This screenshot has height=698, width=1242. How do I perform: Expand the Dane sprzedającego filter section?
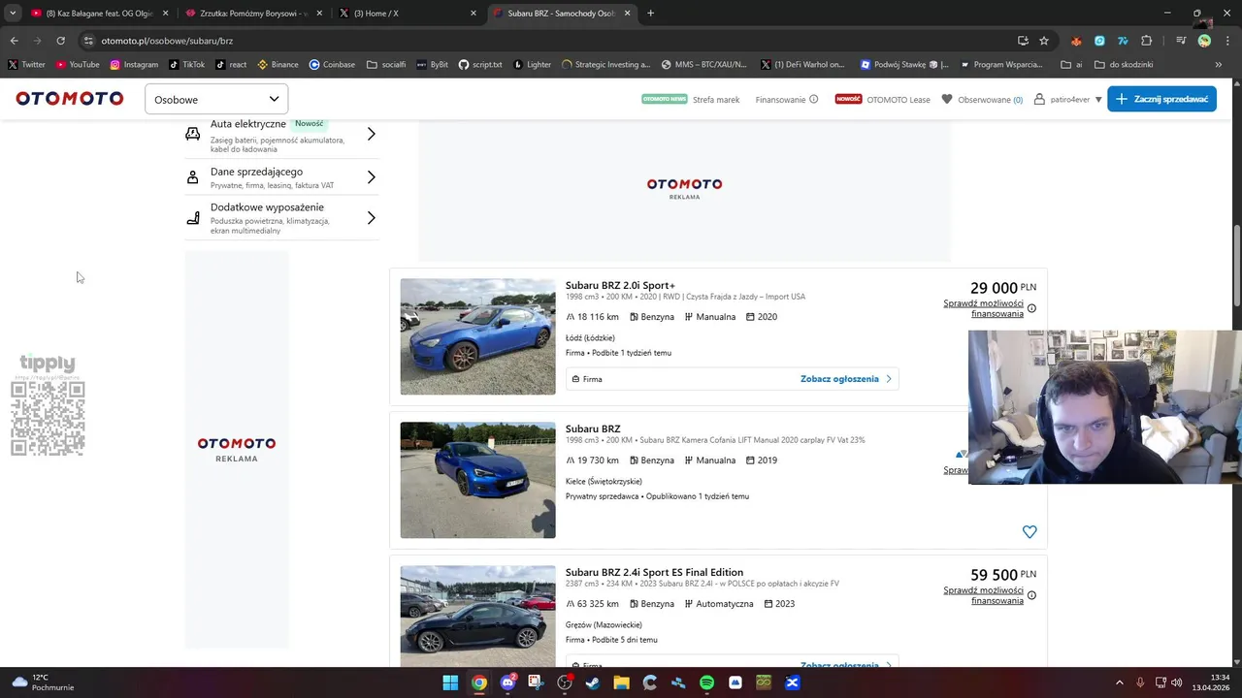(x=281, y=177)
